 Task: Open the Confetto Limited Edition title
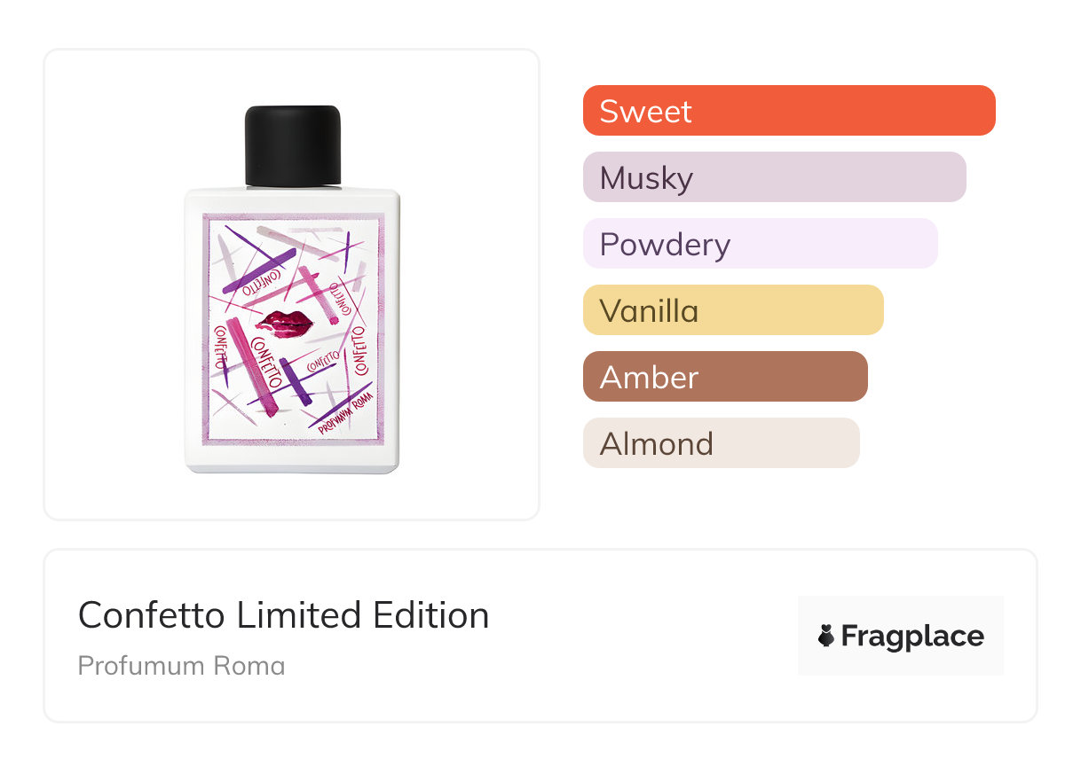coord(283,615)
